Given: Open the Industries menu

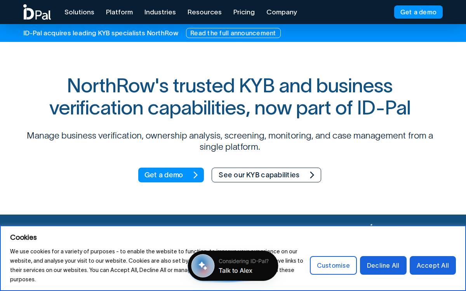Looking at the screenshot, I should (160, 12).
